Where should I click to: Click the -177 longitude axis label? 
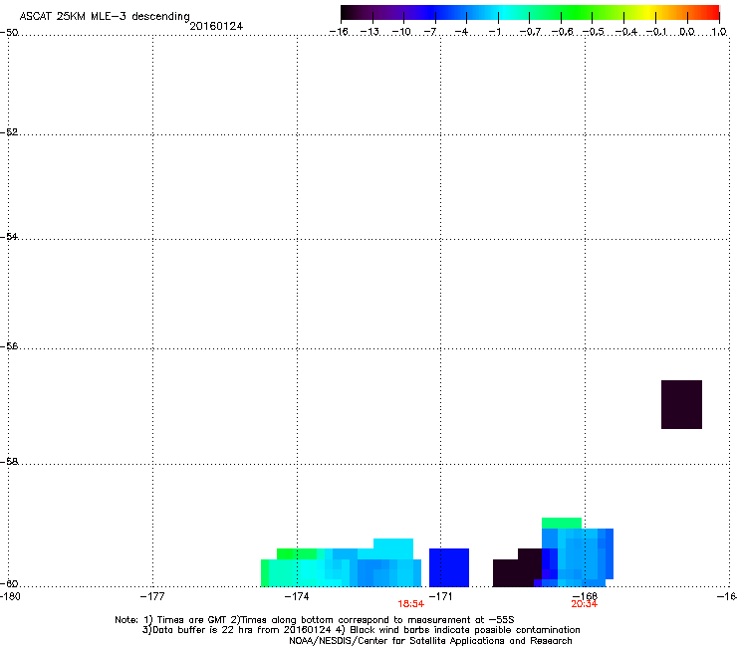(x=152, y=596)
